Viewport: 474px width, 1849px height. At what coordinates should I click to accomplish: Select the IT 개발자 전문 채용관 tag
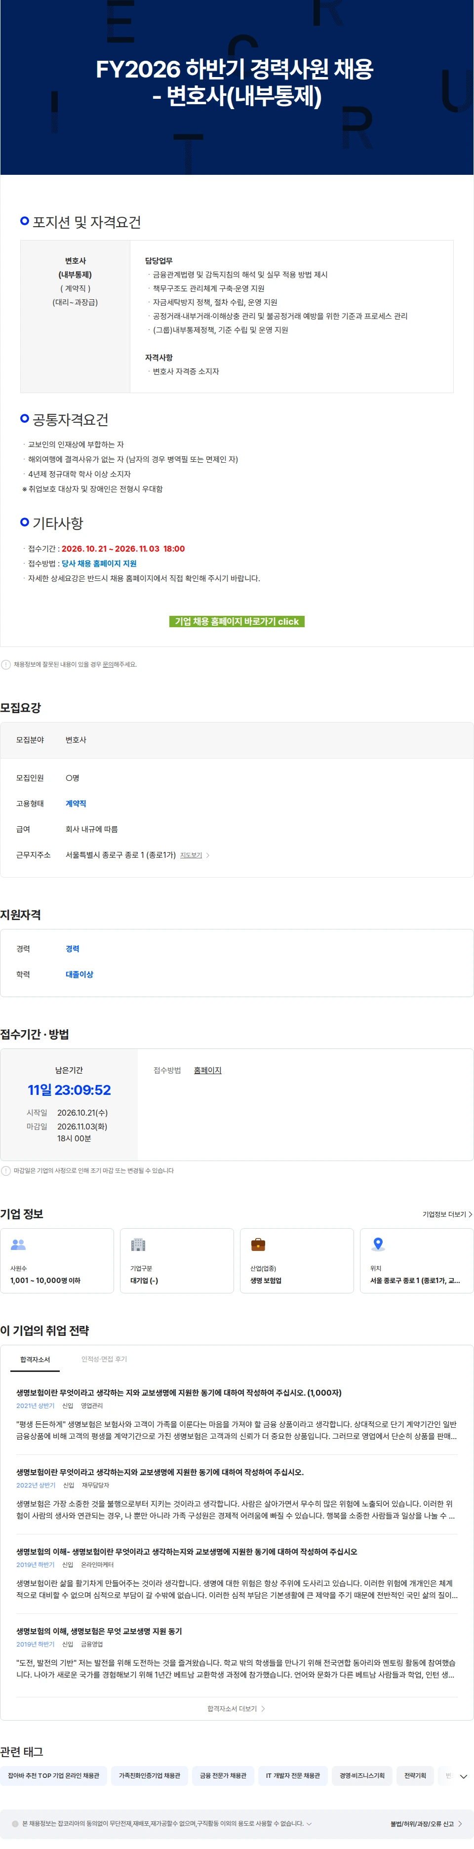(293, 1775)
